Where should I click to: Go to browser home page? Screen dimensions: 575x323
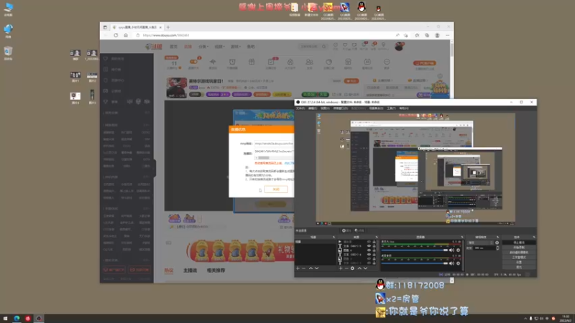point(126,35)
